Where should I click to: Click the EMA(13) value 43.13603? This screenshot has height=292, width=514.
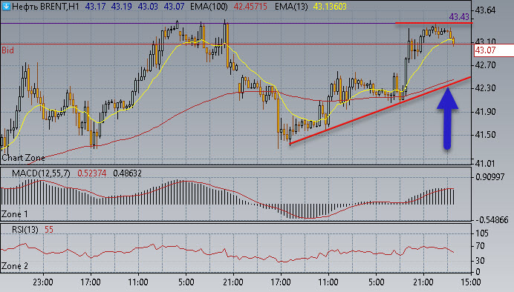click(330, 7)
